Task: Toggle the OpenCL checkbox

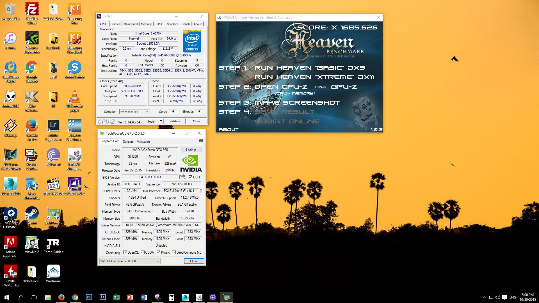Action: coord(125,252)
